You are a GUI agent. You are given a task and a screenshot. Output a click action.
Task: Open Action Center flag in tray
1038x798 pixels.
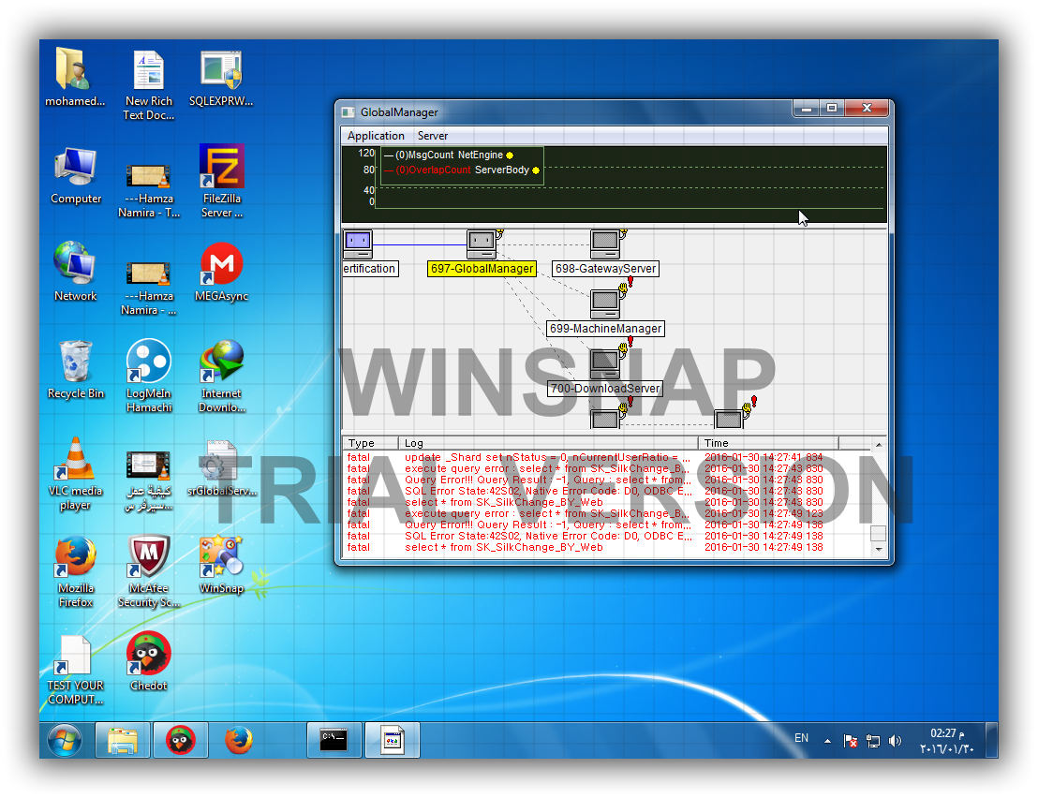click(851, 741)
